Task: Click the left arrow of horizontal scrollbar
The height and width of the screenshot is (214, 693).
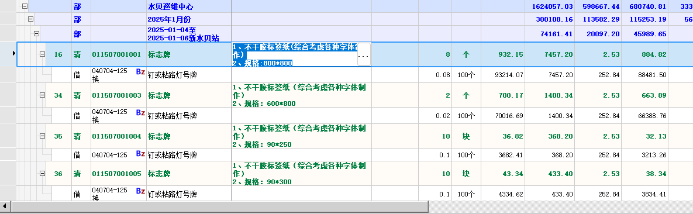Action: (5, 206)
